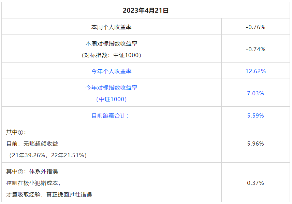Click the value 5.96%
This screenshot has height=204, width=292.
tap(255, 144)
